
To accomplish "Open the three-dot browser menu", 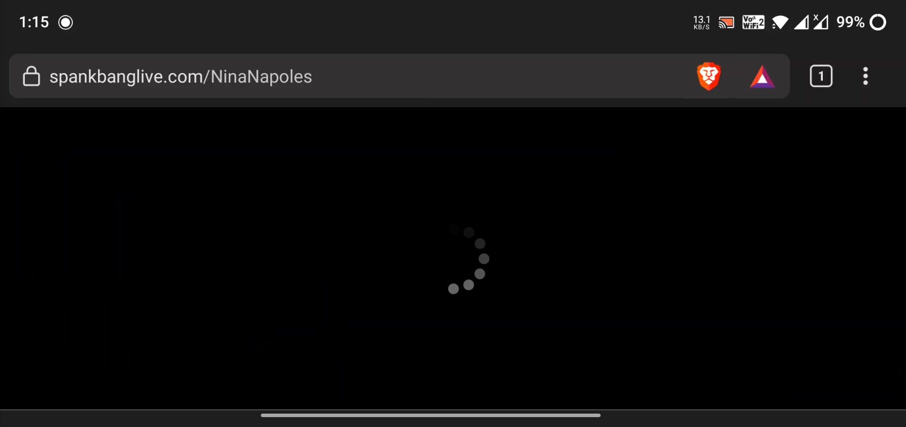I will click(x=865, y=76).
